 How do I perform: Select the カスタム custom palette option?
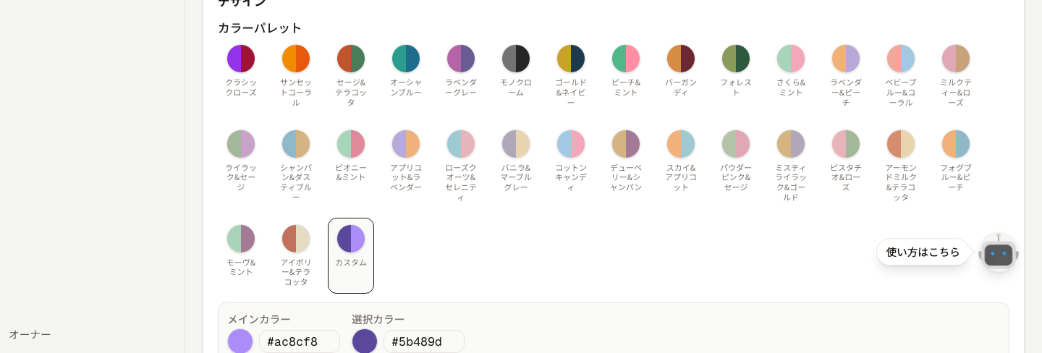pyautogui.click(x=351, y=255)
